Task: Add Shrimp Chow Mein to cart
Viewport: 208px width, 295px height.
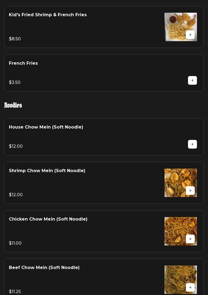Action: click(x=190, y=191)
